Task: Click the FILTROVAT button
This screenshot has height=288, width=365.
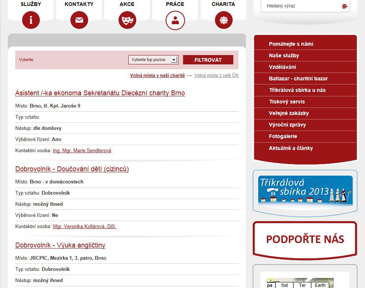Action: point(208,60)
